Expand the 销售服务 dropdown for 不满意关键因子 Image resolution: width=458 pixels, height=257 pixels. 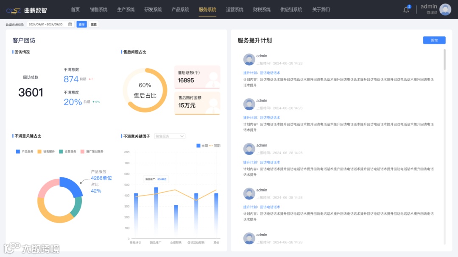pyautogui.click(x=170, y=136)
